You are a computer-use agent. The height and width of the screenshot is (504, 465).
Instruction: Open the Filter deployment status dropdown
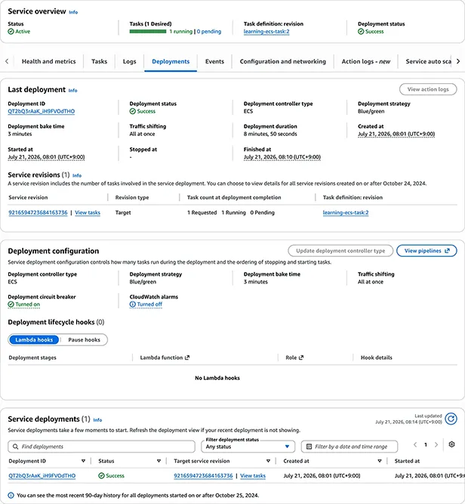(248, 447)
